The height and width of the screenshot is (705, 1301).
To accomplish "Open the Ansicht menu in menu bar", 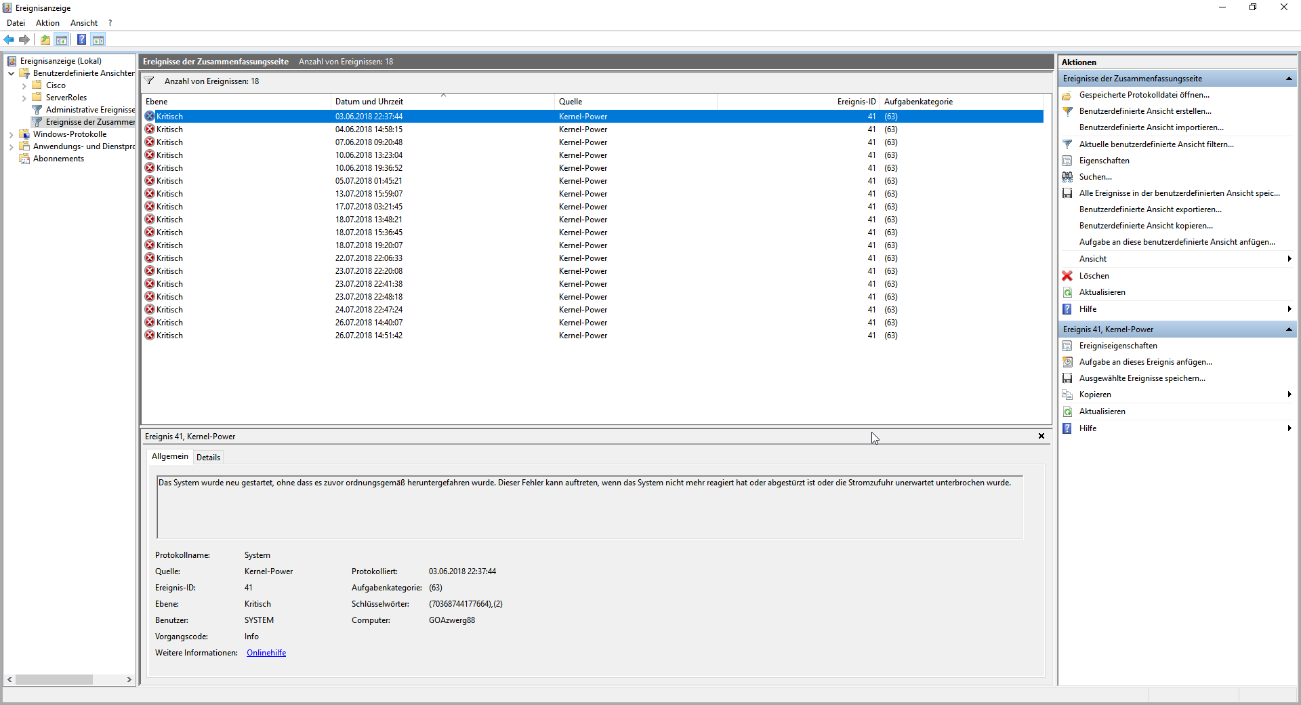I will 84,23.
